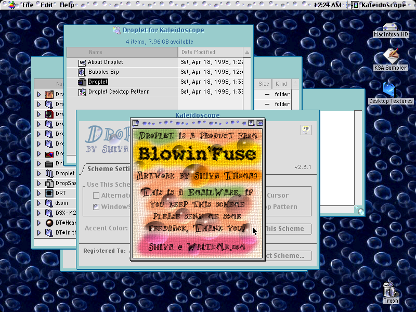416x312 pixels.
Task: Expand the DT•Hear row disclosure triangle
Action: 39,223
